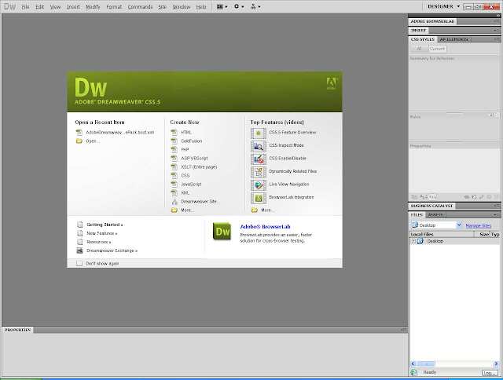Click the CS5.5 Feature Overview video icon
Screen dimensions: 503x380
pyautogui.click(x=259, y=133)
